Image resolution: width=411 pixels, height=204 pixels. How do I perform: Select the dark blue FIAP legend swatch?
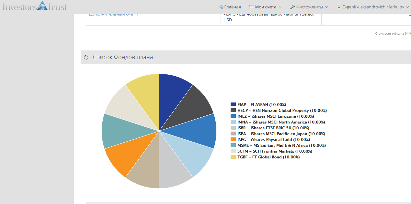(233, 105)
